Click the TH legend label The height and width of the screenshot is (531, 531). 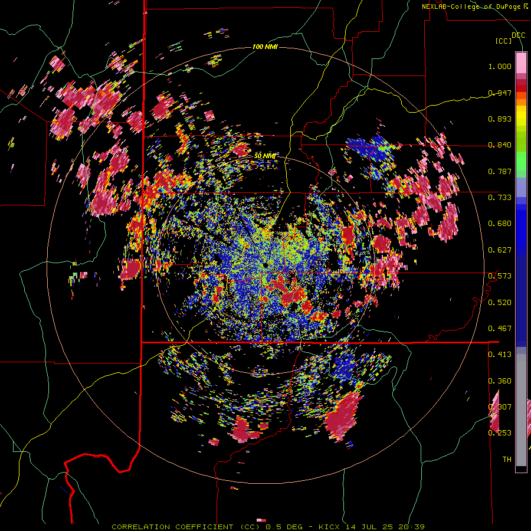click(507, 460)
